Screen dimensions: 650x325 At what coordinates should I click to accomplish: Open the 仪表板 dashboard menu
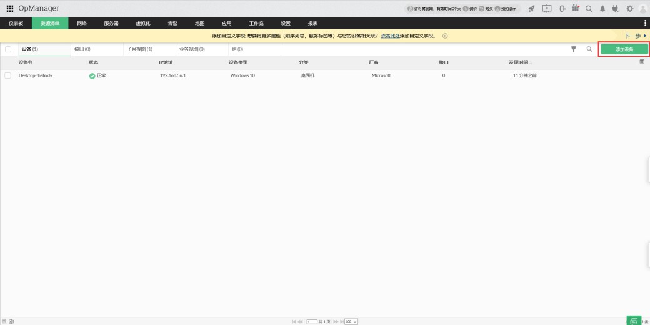pyautogui.click(x=16, y=23)
